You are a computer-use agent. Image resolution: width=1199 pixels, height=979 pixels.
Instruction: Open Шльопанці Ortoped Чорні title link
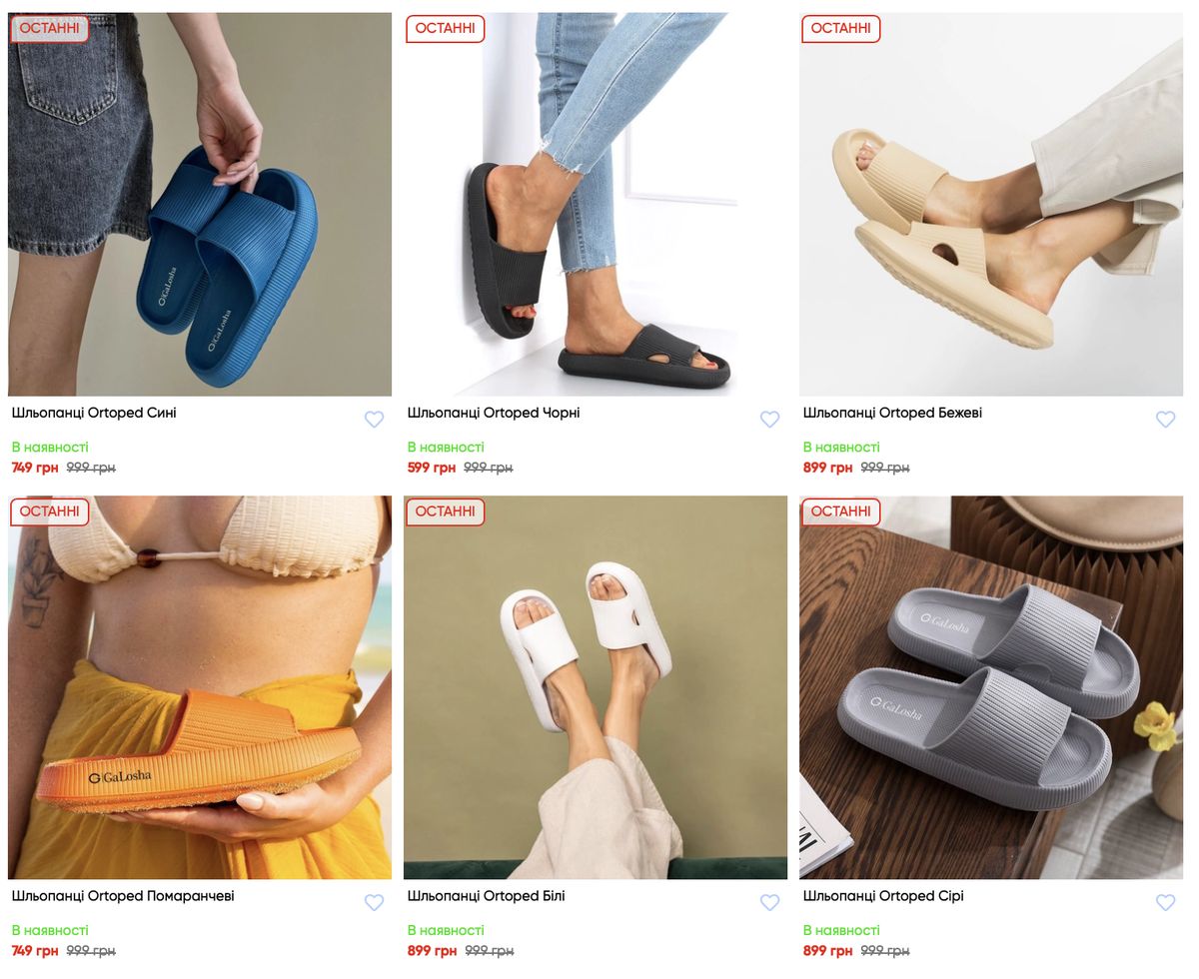[494, 414]
